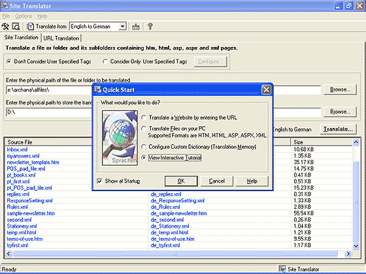
Task: Open the preview magnifier toolbar icon
Action: 16,27
